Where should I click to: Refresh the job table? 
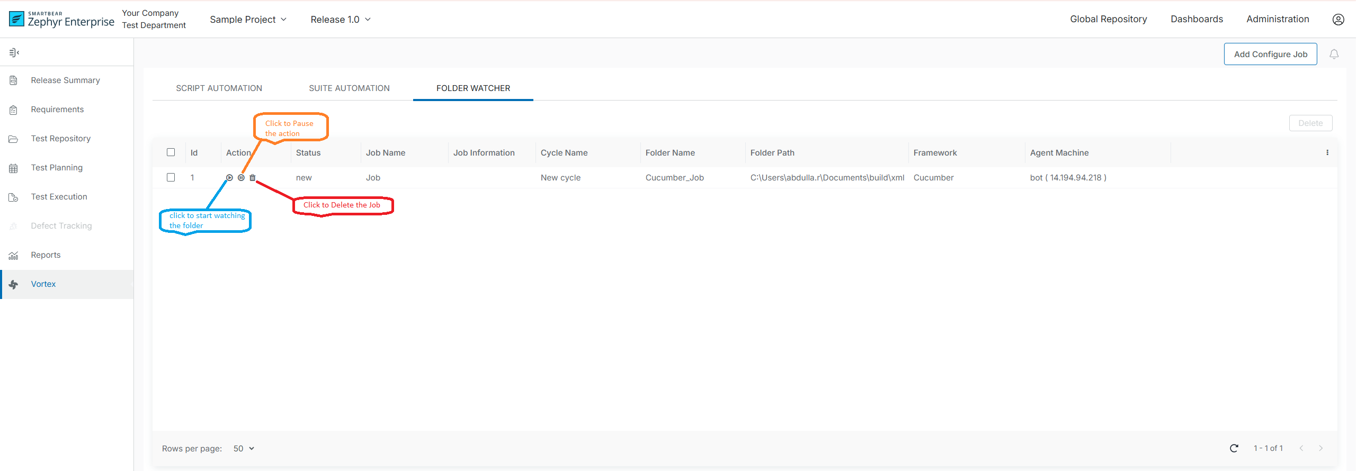1234,448
